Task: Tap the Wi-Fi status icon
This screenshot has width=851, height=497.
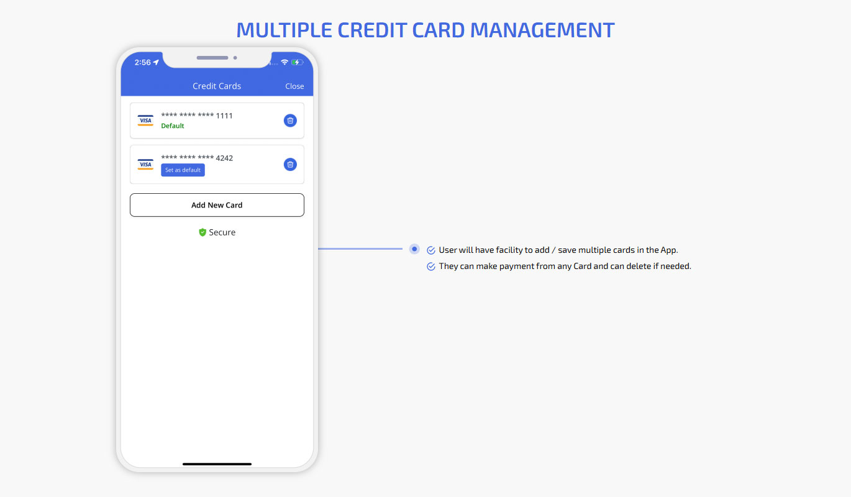Action: click(x=284, y=62)
